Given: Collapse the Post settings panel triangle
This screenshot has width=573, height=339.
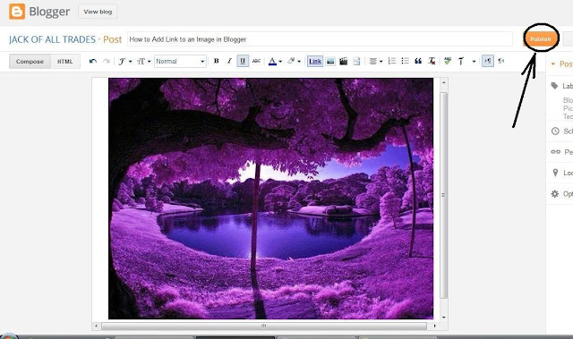Looking at the screenshot, I should click(553, 64).
